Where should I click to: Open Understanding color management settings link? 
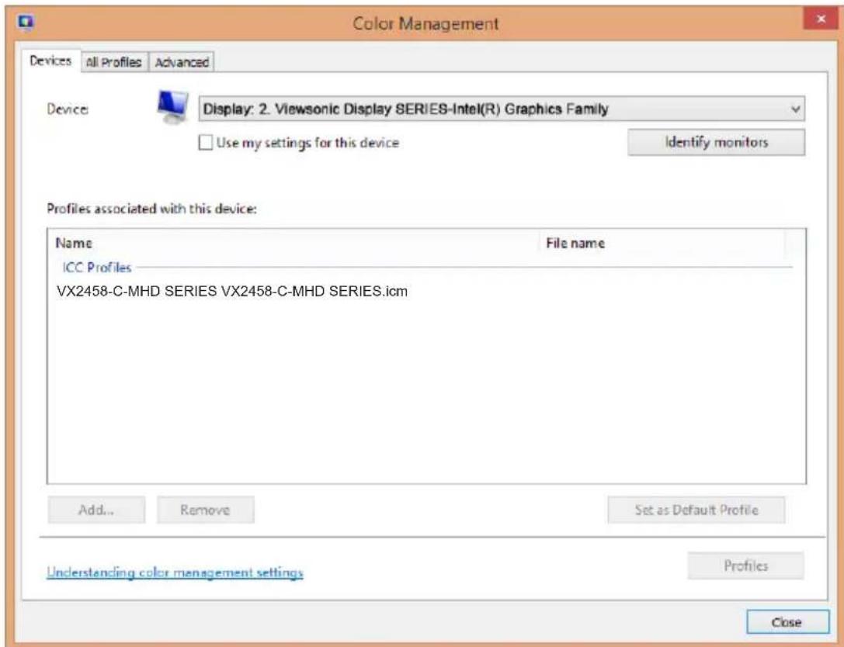click(x=175, y=573)
